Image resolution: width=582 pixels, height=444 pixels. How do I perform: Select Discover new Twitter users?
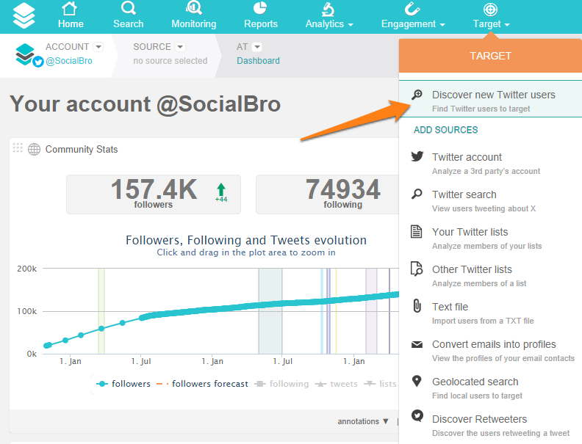click(490, 99)
